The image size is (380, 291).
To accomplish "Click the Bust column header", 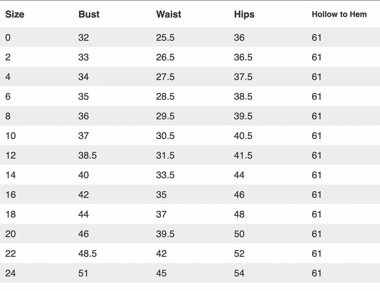I will (x=89, y=14).
